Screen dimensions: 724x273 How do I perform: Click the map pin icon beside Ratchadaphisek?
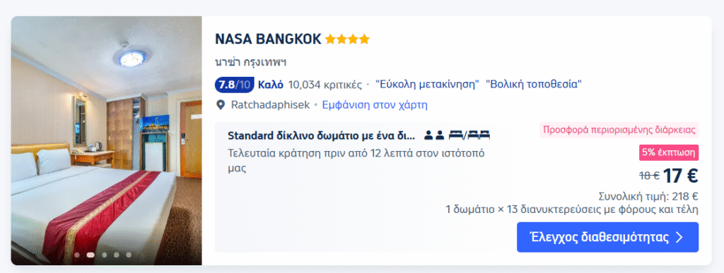[221, 105]
